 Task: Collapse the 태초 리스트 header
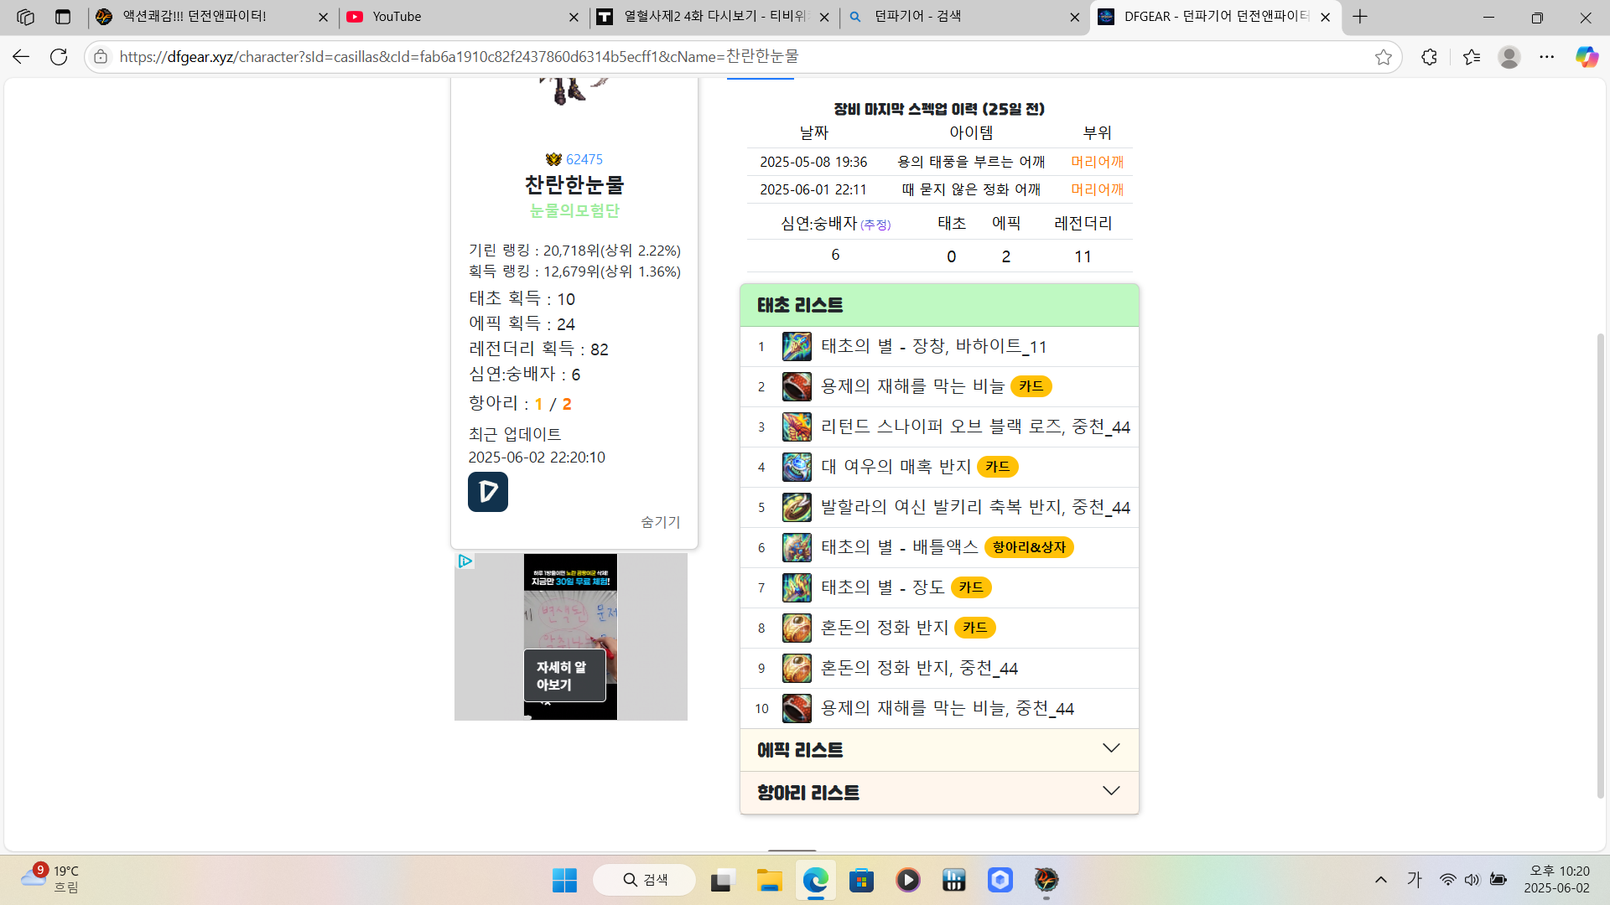pos(938,305)
